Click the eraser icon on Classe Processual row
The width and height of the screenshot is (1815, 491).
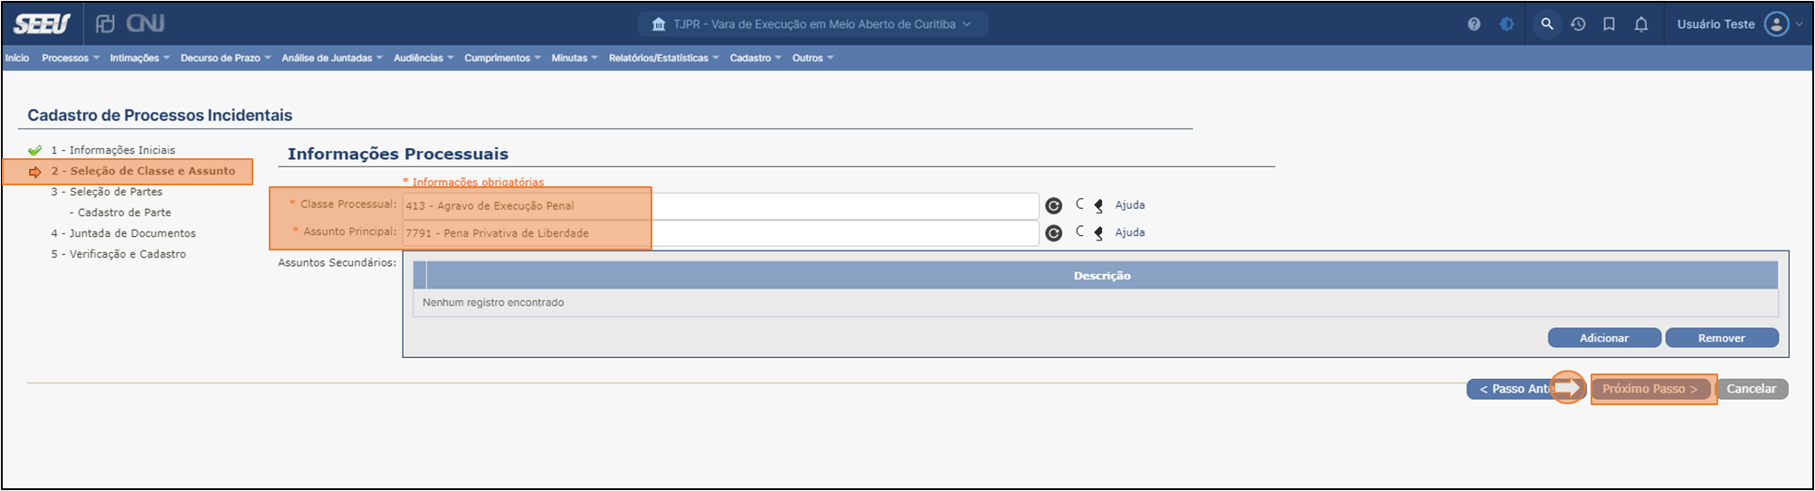[1098, 206]
